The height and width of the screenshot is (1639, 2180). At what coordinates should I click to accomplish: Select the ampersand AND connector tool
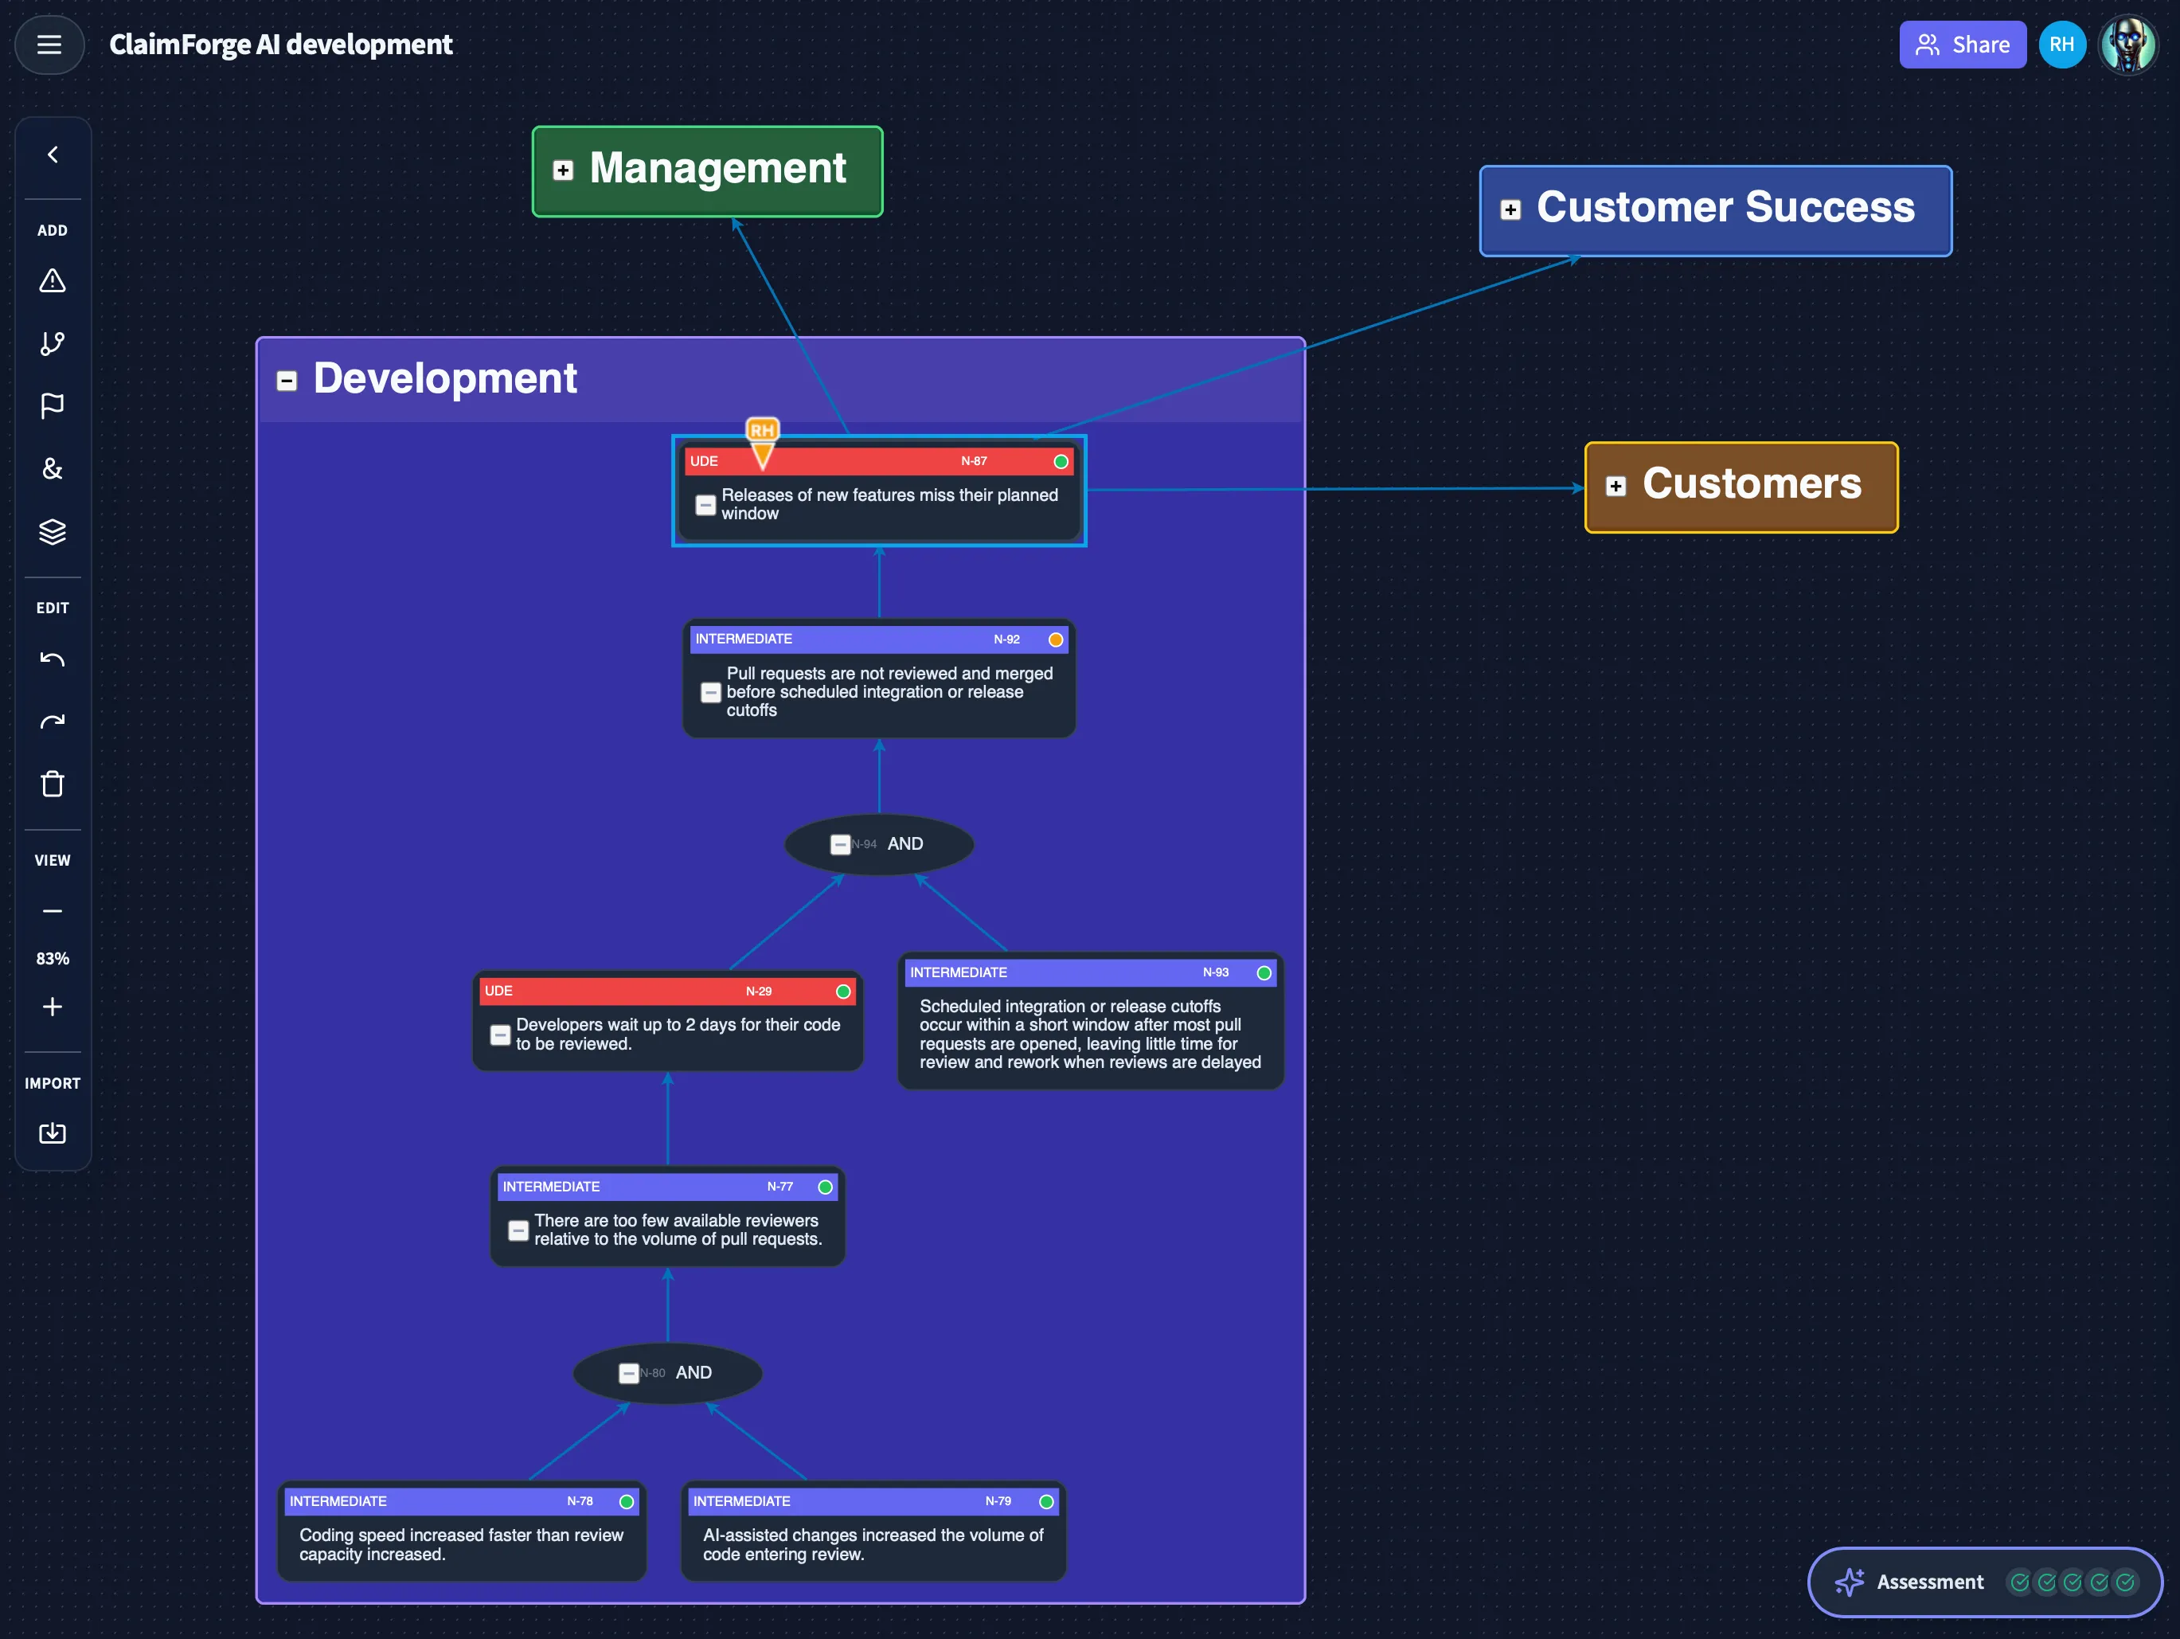[x=53, y=469]
